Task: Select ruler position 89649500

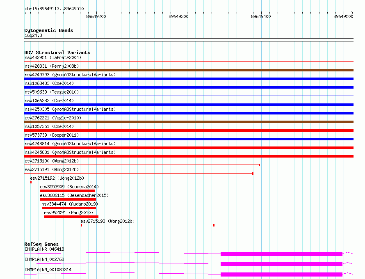Action: point(343,16)
